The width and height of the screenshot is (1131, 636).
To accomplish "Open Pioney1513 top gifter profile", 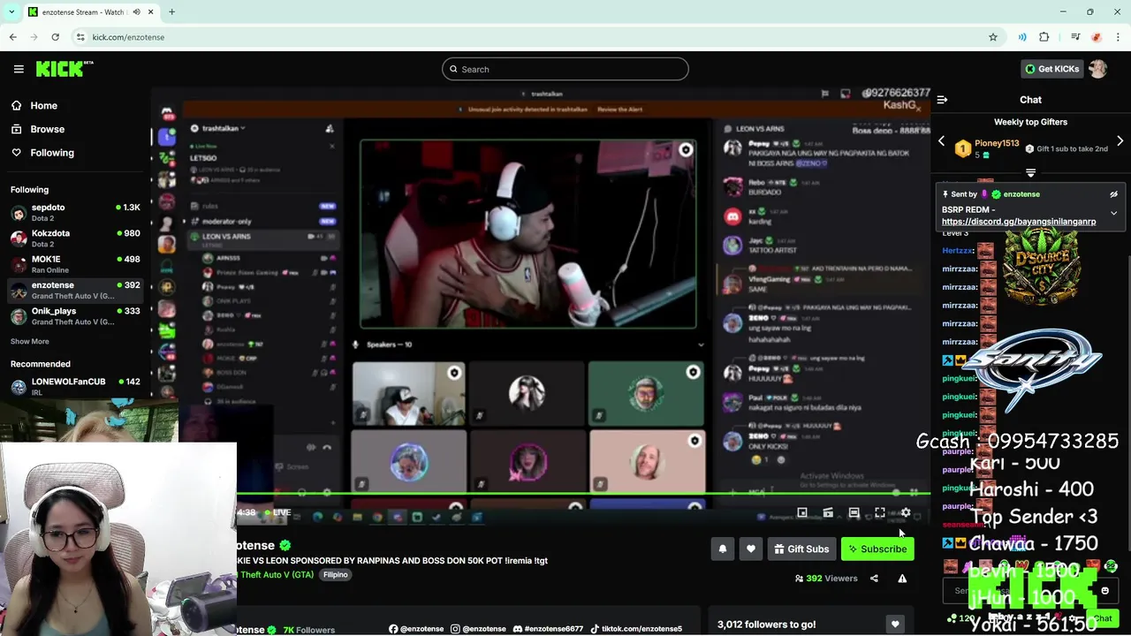I will pos(997,143).
